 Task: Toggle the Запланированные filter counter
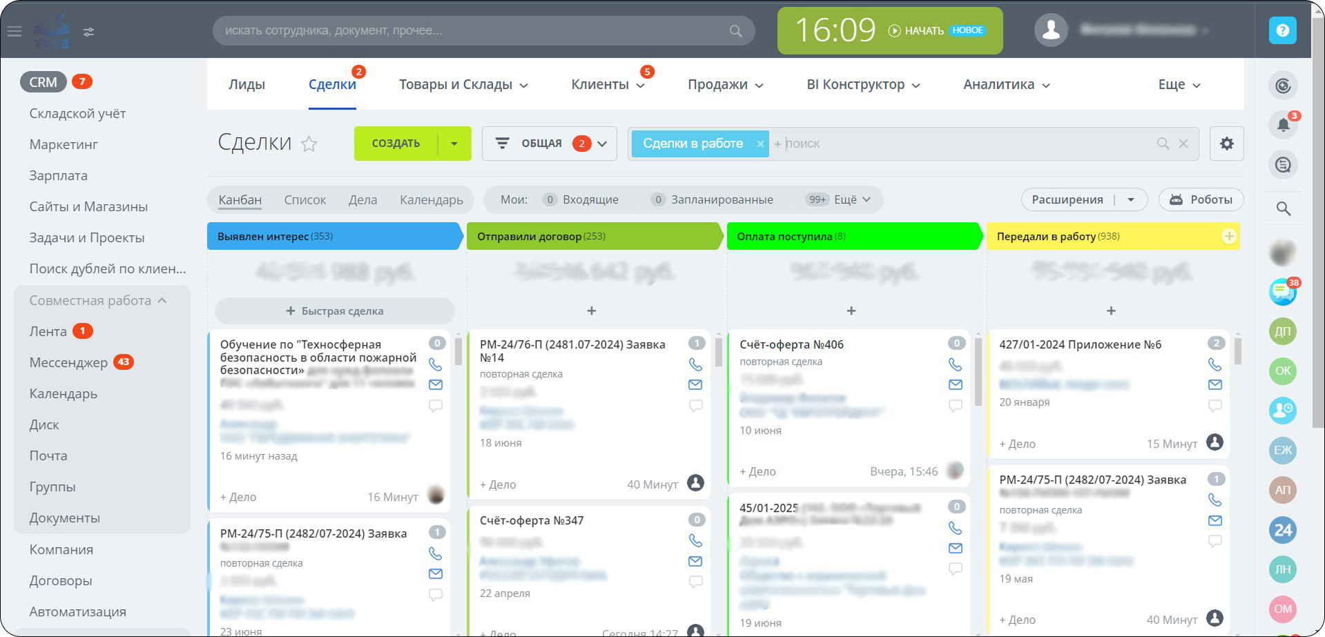[x=657, y=199]
